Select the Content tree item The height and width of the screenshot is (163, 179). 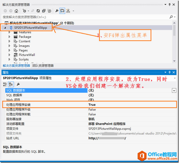point(25,41)
